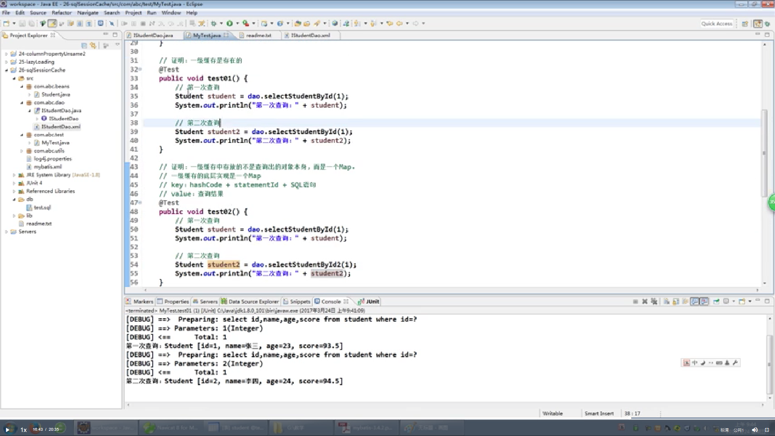Switch to readme.txt editor tab
The width and height of the screenshot is (775, 436).
coord(259,35)
